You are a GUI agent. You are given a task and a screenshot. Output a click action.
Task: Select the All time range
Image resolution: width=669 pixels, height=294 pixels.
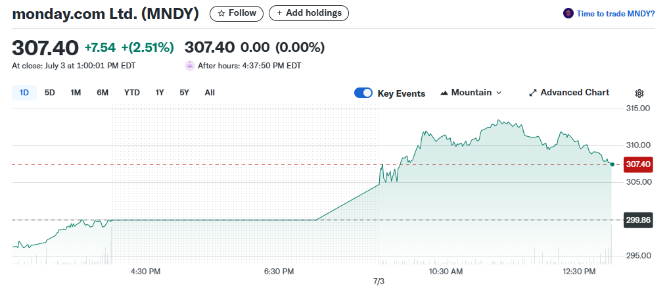pyautogui.click(x=210, y=93)
